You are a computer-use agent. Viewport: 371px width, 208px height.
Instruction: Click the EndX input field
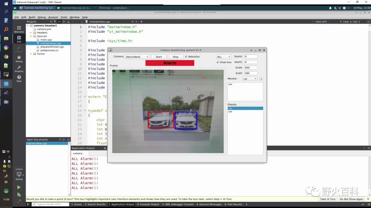(251, 68)
